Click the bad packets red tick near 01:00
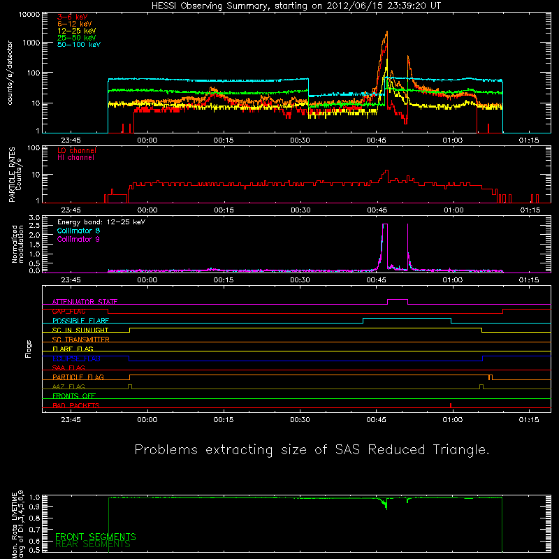The image size is (559, 559). click(x=451, y=405)
